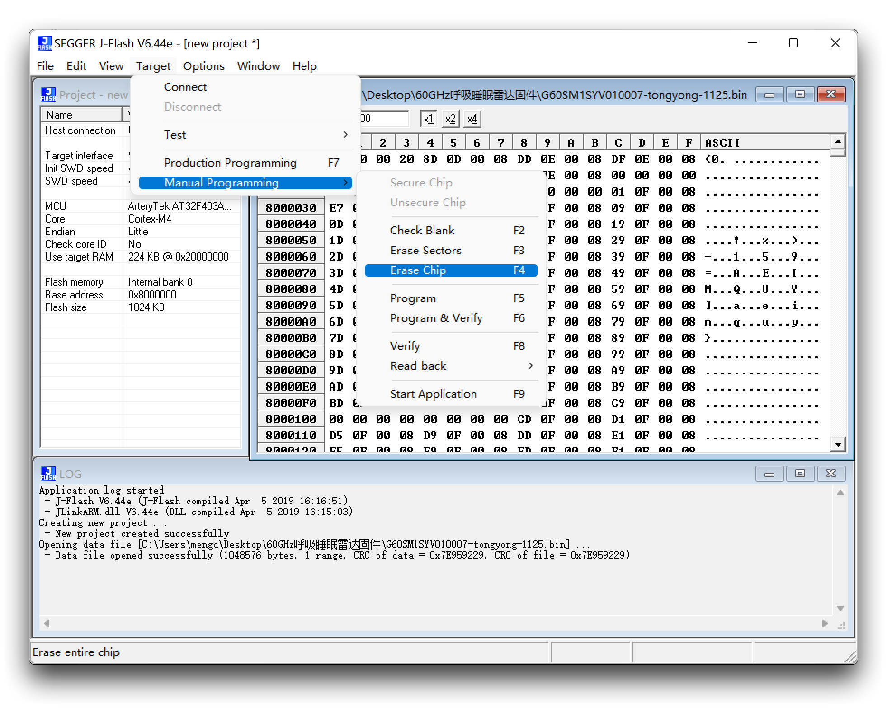Restore the LOG sub-window

click(800, 474)
